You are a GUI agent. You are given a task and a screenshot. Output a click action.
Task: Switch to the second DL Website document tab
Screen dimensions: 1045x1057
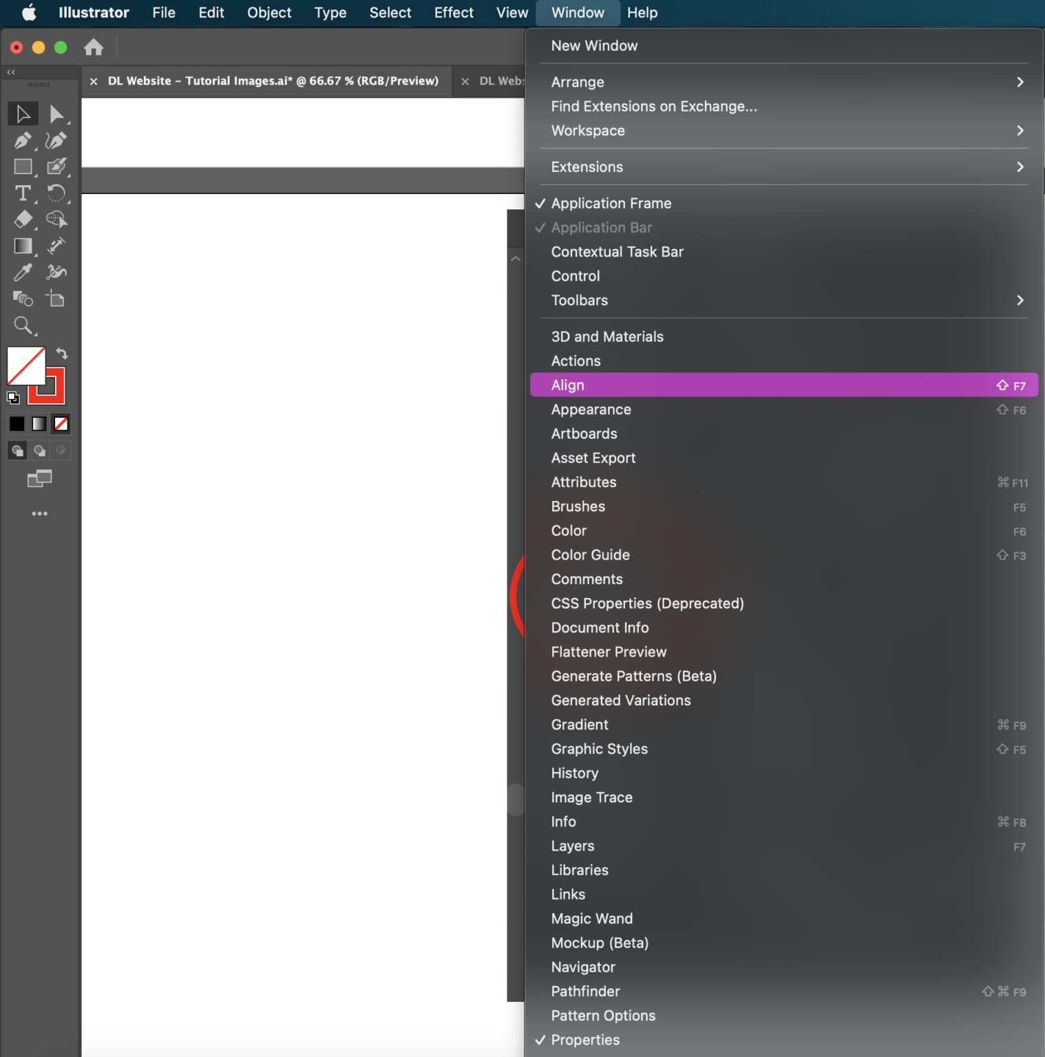[x=503, y=81]
